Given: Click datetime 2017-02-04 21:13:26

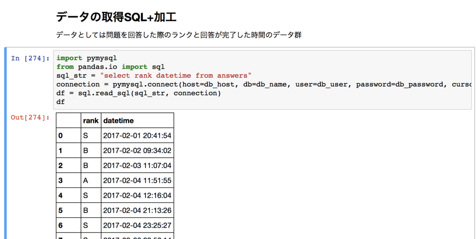Looking at the screenshot, I should point(137,211).
